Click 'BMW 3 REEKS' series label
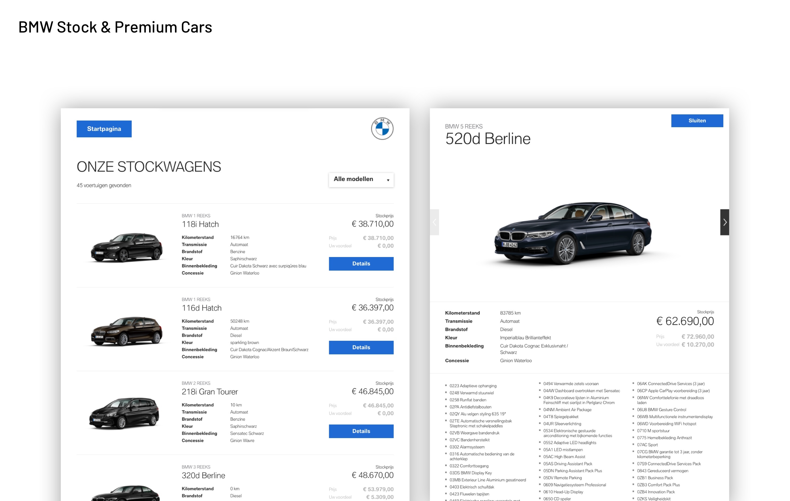Screen dimensions: 790x501 pos(196,467)
